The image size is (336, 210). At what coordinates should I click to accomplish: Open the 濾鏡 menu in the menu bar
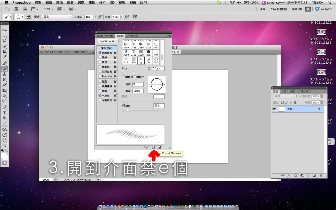pos(92,2)
